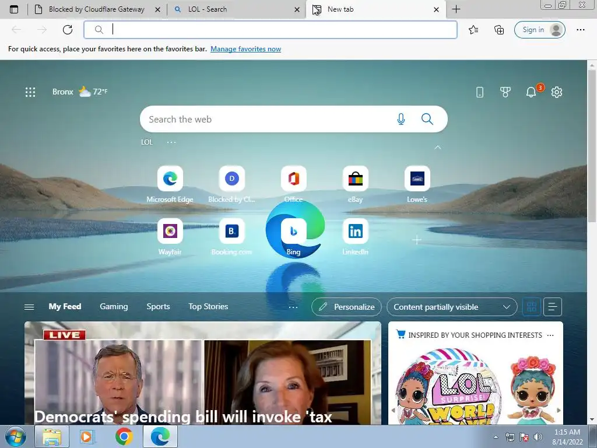
Task: Open the Booking.com quick link tile
Action: (x=231, y=237)
